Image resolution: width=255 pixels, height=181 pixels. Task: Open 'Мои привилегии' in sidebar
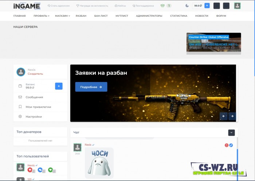coord(40,107)
